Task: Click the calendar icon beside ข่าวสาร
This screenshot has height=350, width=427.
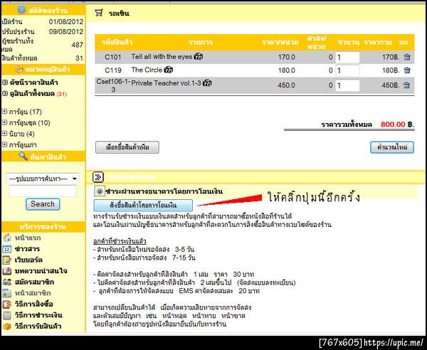Action: pyautogui.click(x=7, y=249)
